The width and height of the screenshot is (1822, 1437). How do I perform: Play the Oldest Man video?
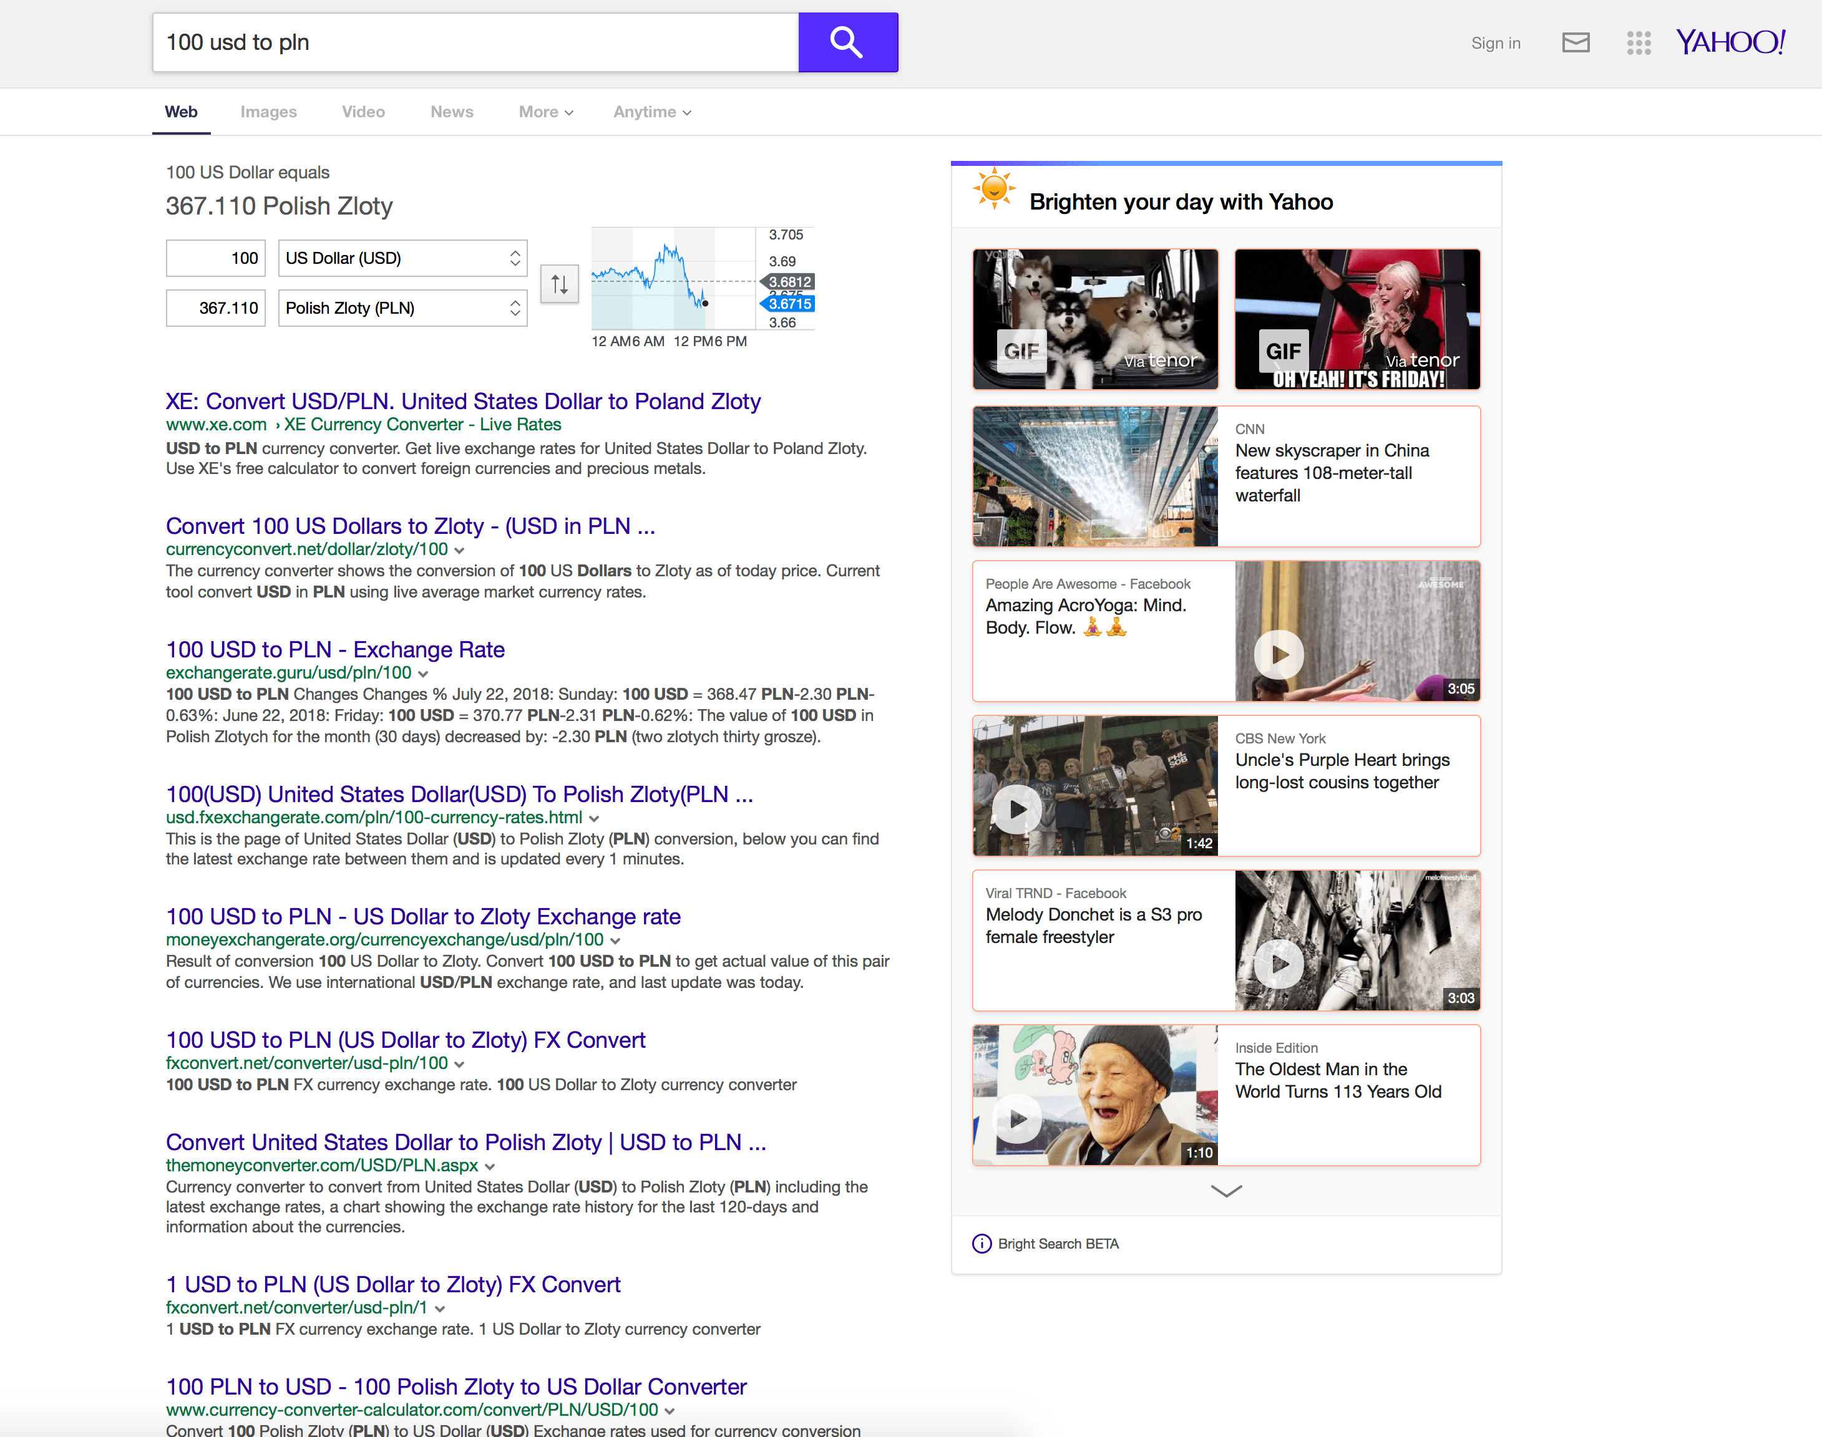tap(1016, 1119)
